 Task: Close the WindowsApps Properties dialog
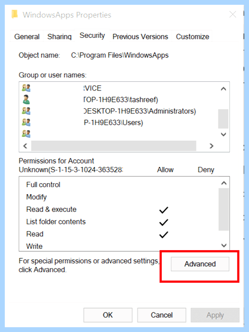coord(233,15)
